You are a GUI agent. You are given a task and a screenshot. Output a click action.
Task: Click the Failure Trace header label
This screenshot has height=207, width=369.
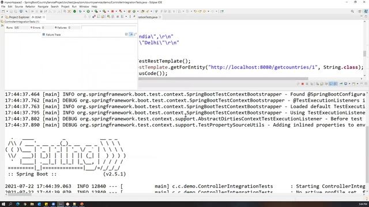coord(53,34)
